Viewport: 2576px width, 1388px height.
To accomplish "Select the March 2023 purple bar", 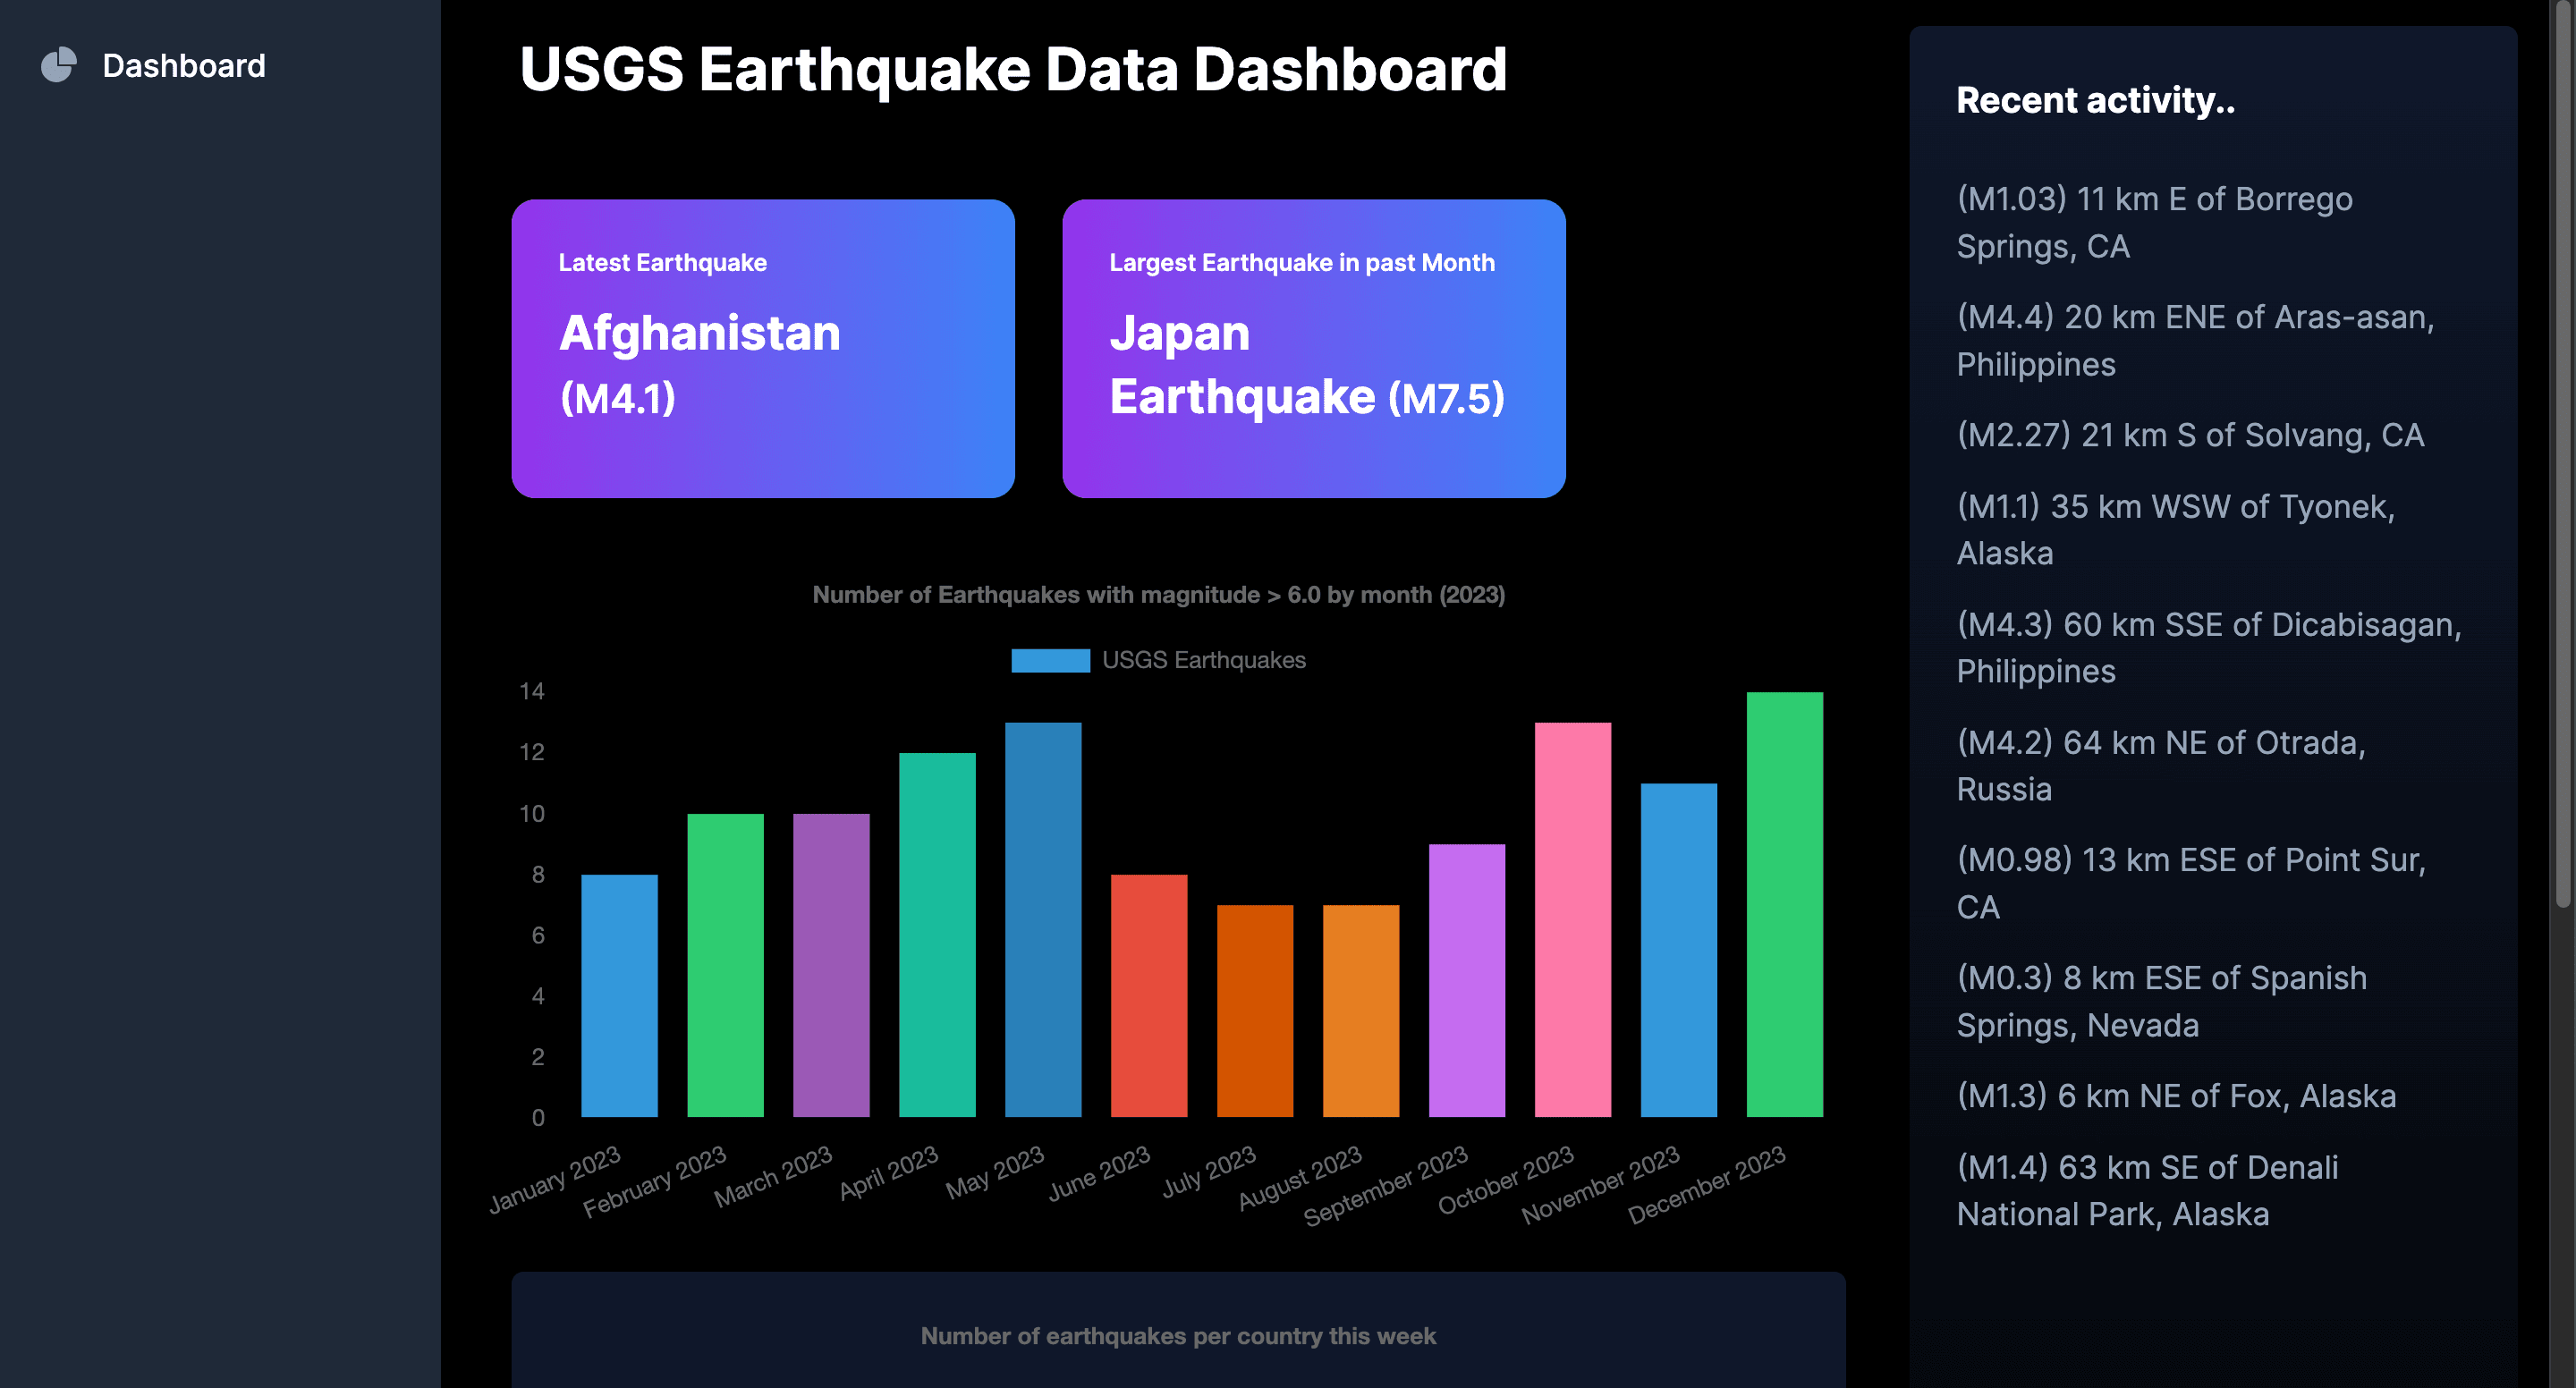I will pyautogui.click(x=831, y=965).
